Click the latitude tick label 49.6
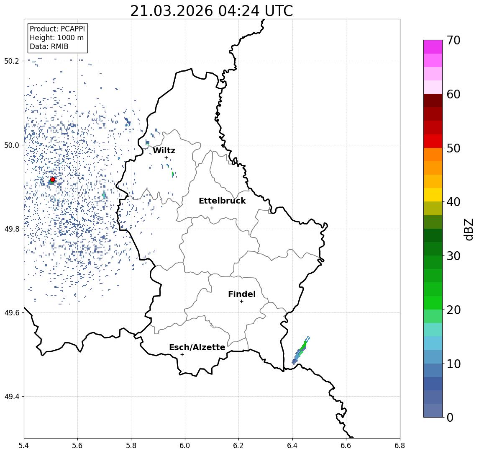 (x=11, y=313)
